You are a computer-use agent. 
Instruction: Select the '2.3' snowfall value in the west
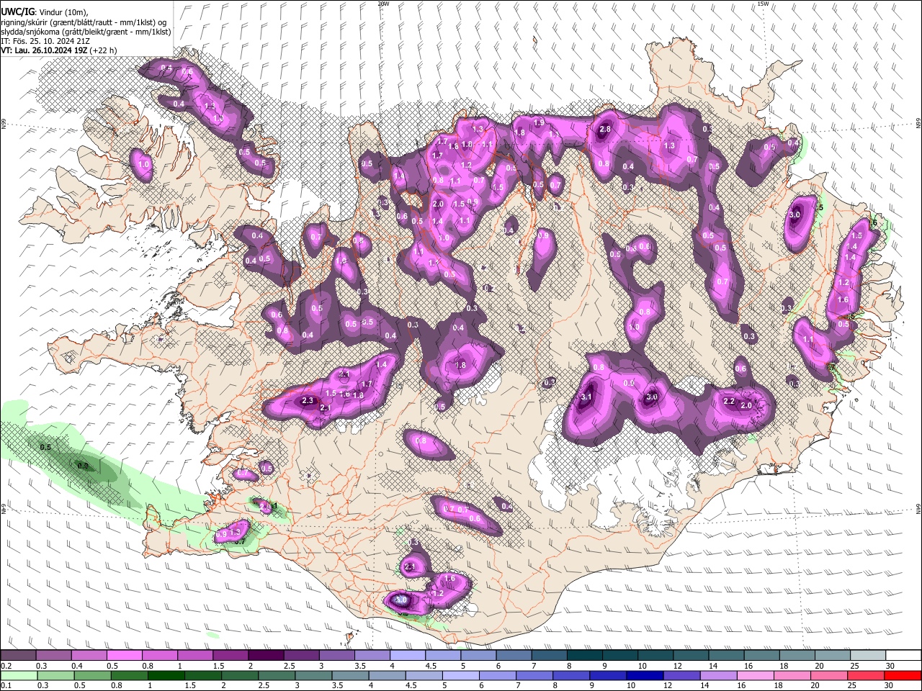coord(308,400)
